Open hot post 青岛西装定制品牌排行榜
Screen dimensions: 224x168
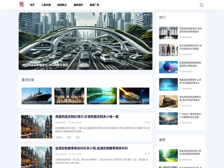(x=190, y=99)
